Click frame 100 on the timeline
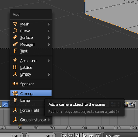 pyautogui.click(x=100, y=128)
